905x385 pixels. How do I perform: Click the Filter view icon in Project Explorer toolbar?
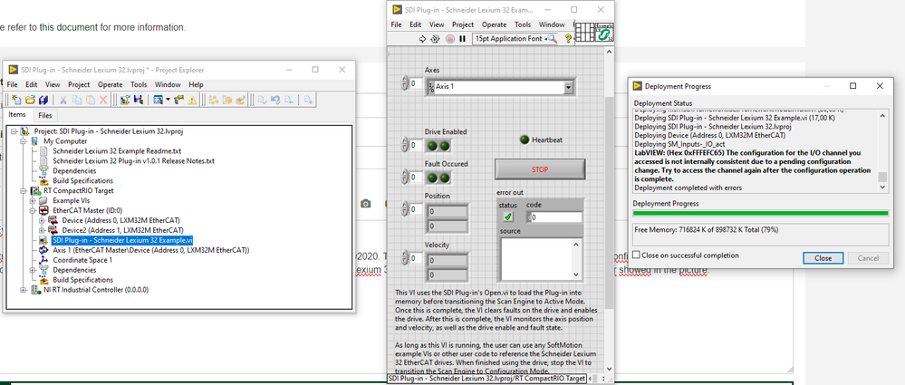coord(158,100)
